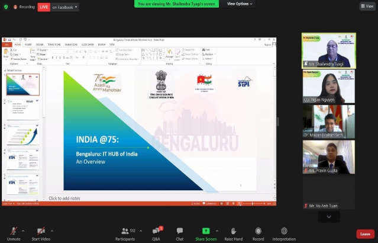Click the Fit slide to window icon
This screenshot has width=378, height=243.
point(274,204)
